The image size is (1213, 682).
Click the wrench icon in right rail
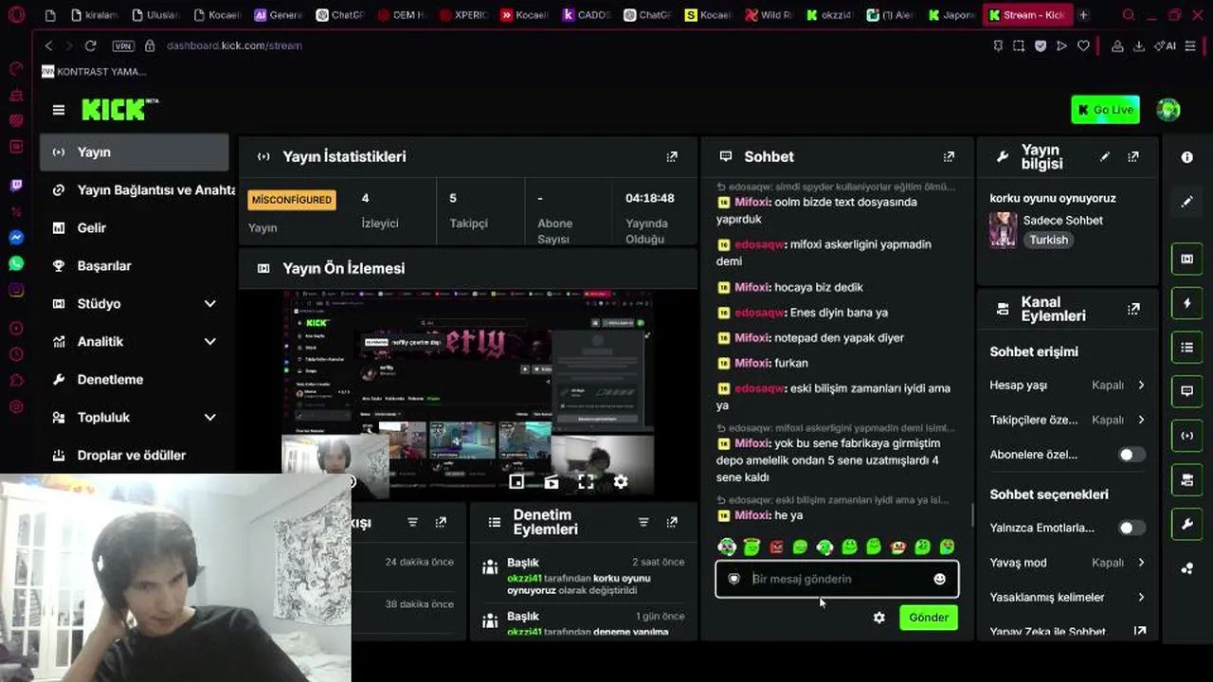[x=1187, y=524]
